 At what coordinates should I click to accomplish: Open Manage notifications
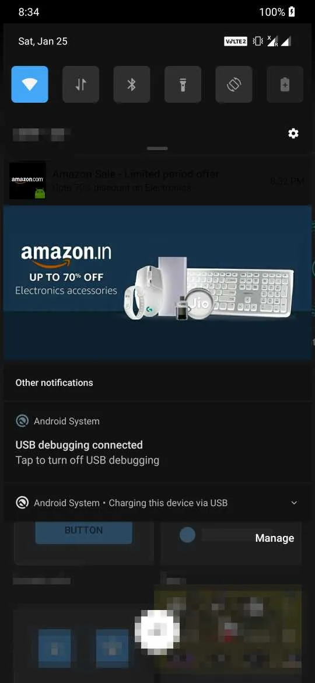[275, 538]
